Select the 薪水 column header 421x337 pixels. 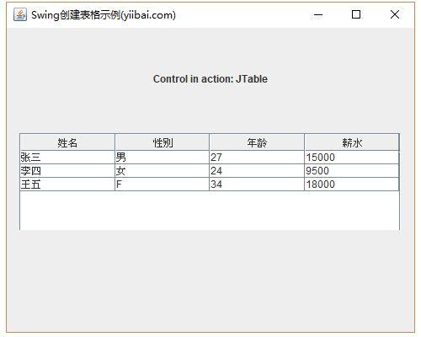coord(352,142)
